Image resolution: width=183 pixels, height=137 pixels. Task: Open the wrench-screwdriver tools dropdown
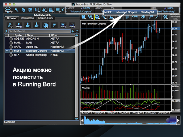tap(165, 17)
